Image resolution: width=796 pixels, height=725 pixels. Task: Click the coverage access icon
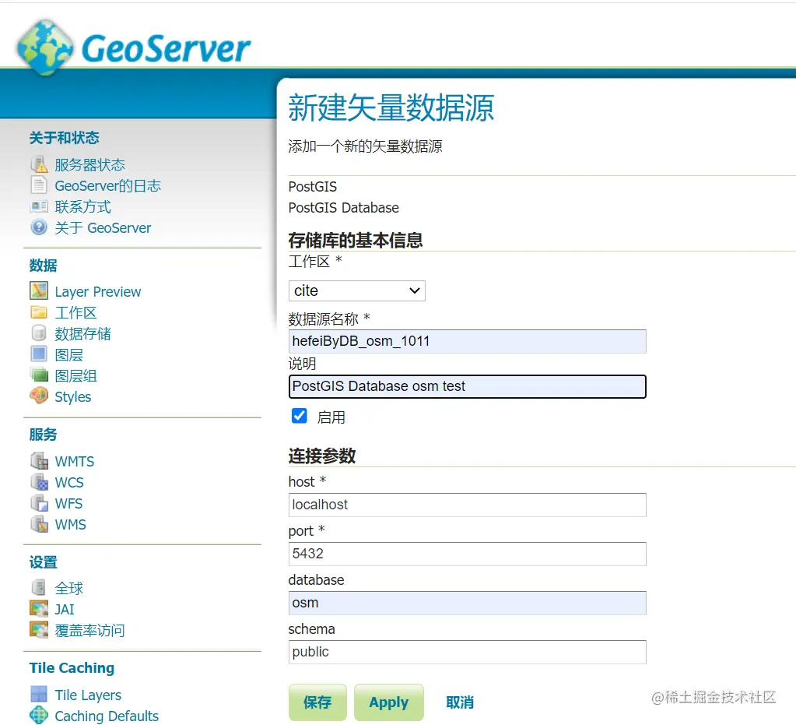[39, 630]
